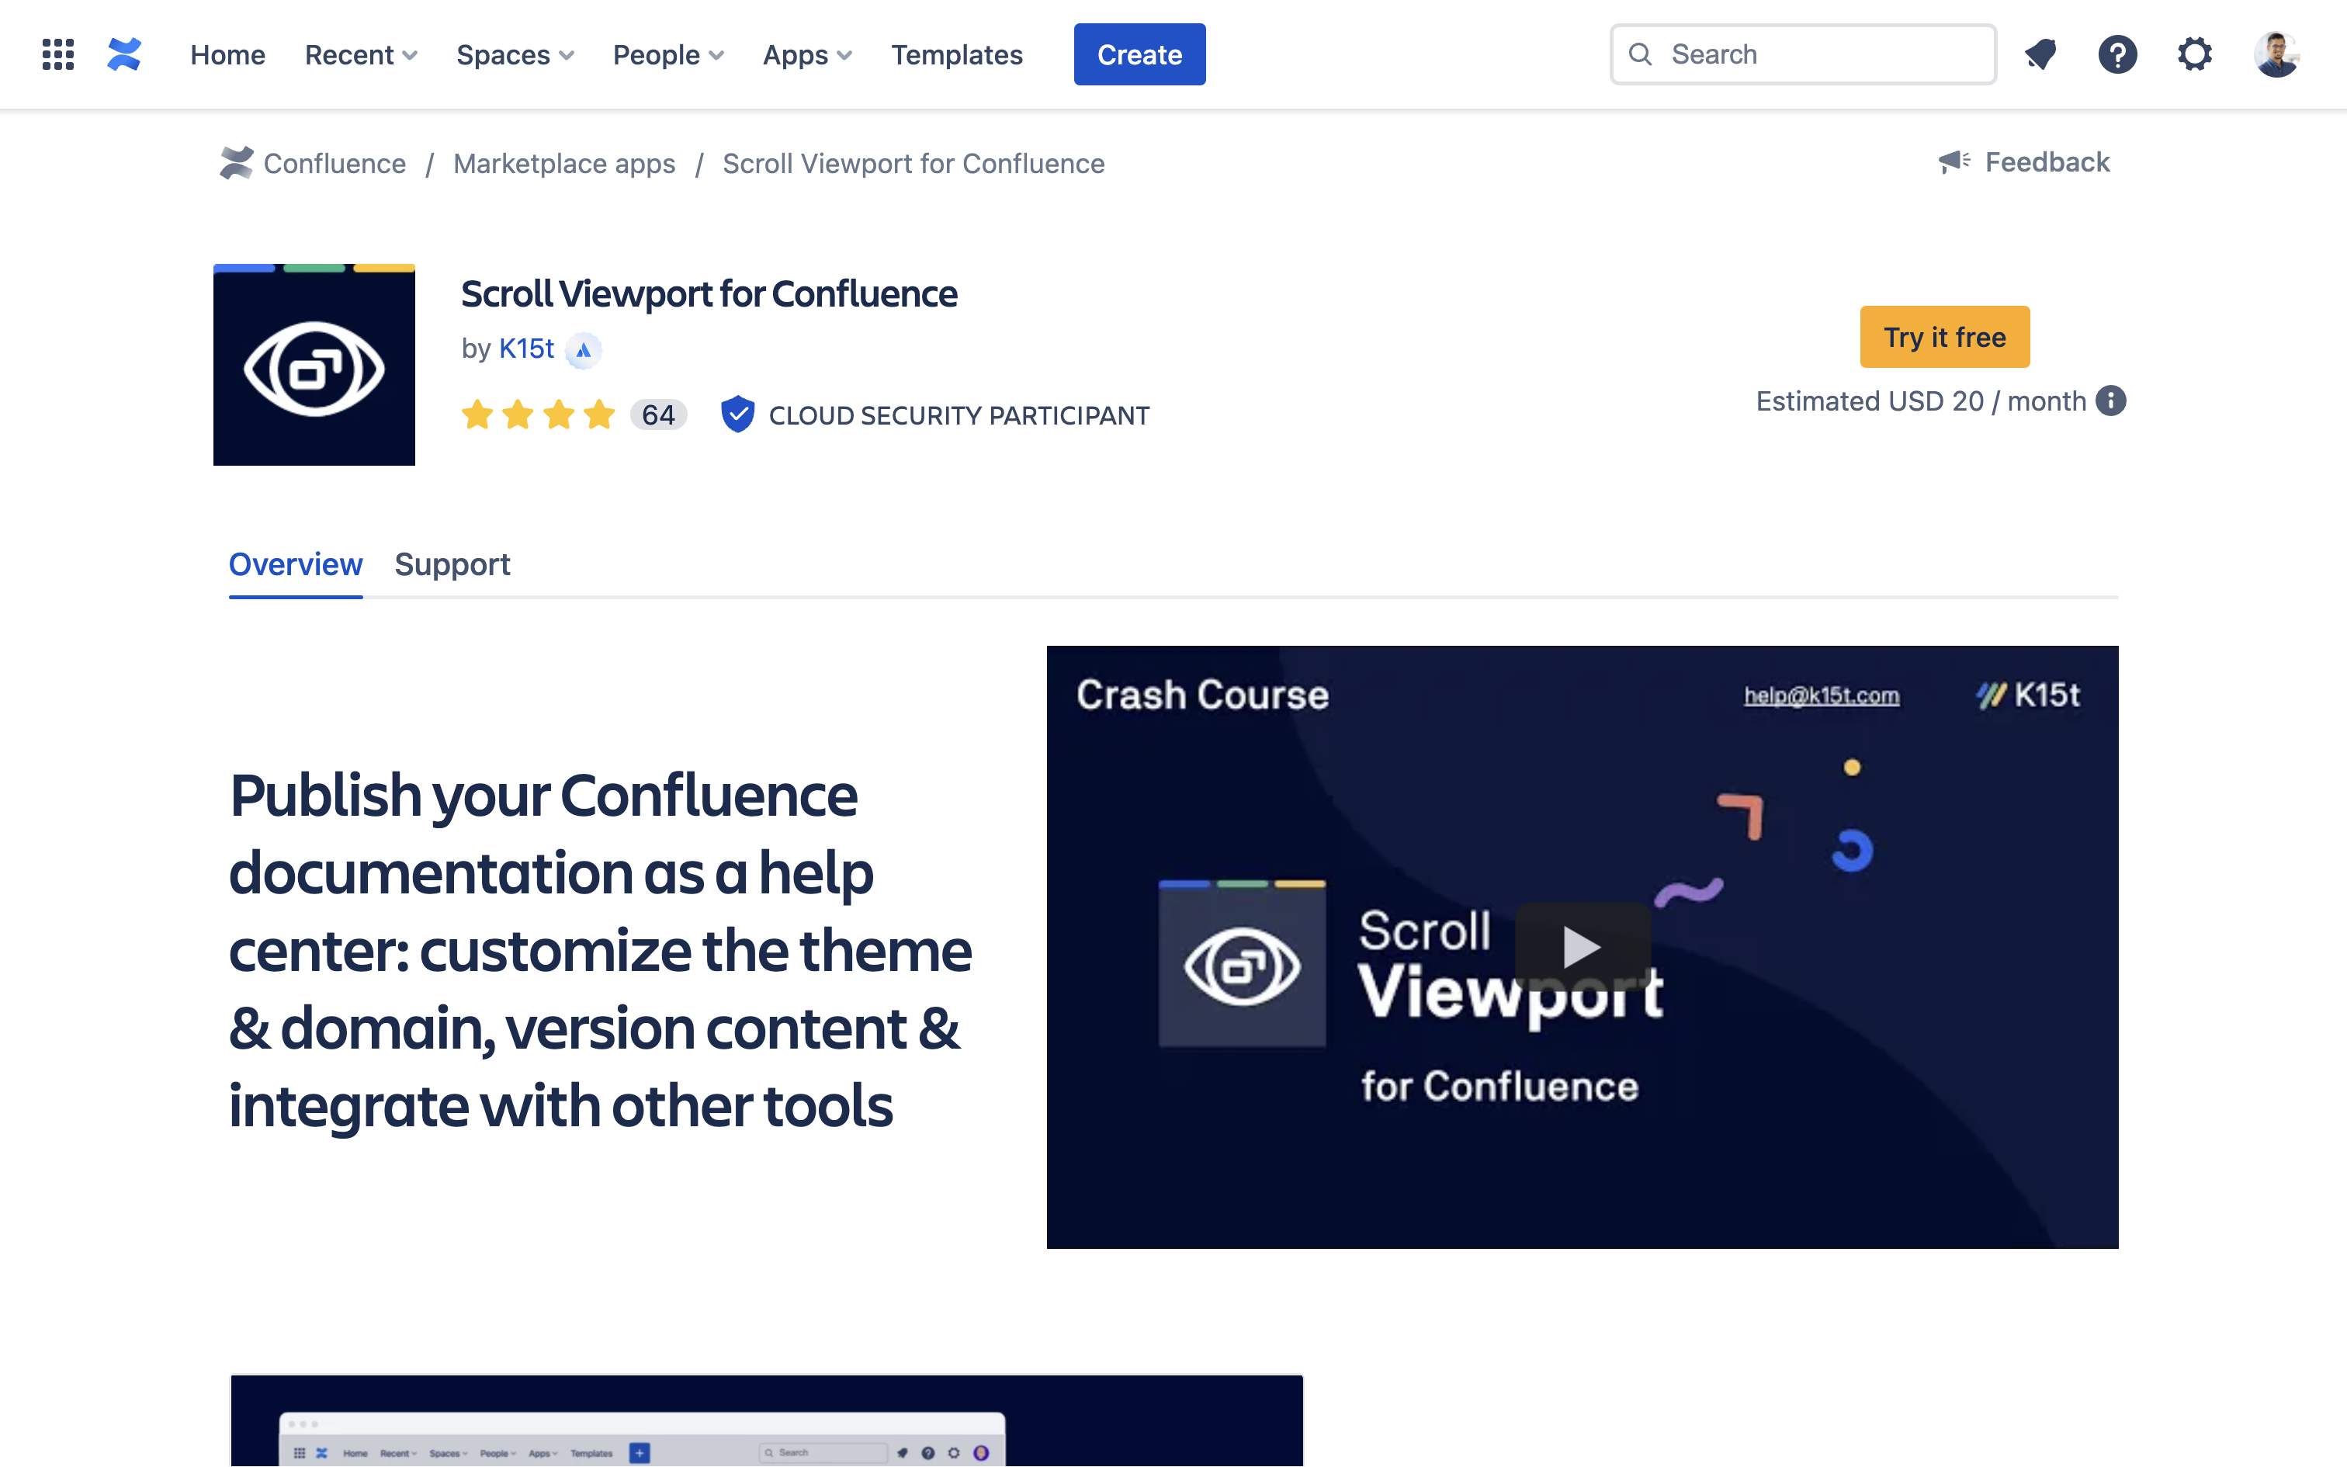Click the pricing info icon
This screenshot has width=2347, height=1467.
[x=2110, y=401]
